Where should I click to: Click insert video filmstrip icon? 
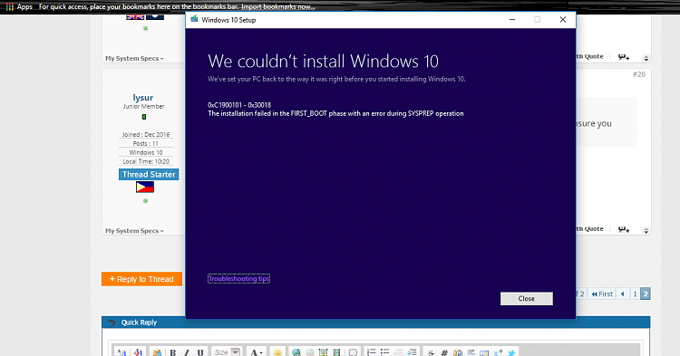click(336, 352)
